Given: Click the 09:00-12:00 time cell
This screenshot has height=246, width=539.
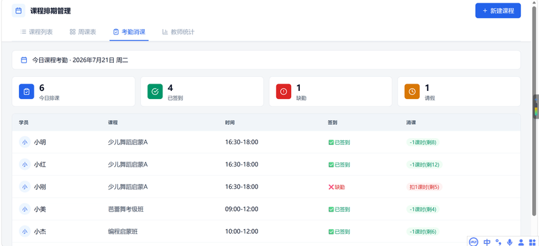Looking at the screenshot, I should pyautogui.click(x=242, y=209).
